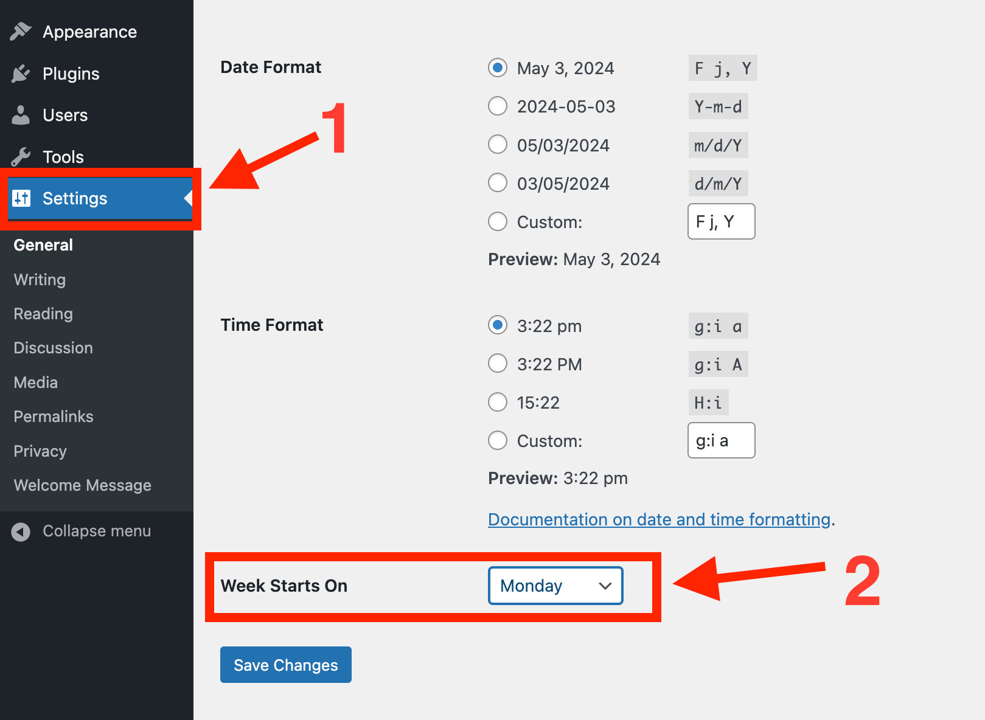Viewport: 985px width, 720px height.
Task: Enable the 3:22 PM time format
Action: [x=497, y=364]
